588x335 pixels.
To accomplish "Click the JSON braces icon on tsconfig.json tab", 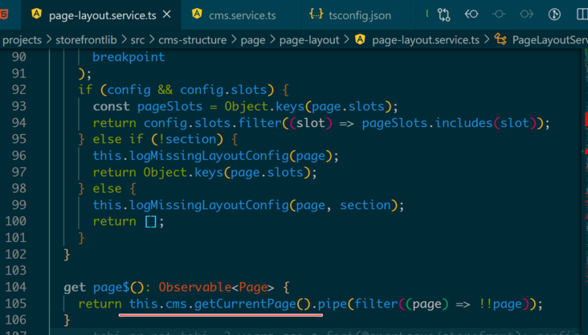I will point(316,14).
